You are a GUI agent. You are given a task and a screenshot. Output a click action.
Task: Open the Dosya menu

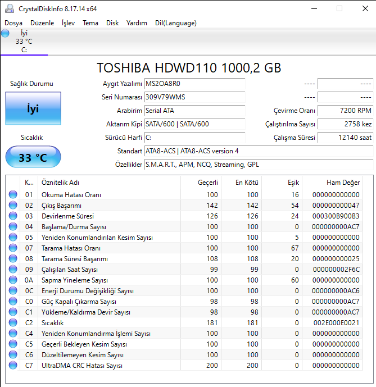(x=13, y=23)
